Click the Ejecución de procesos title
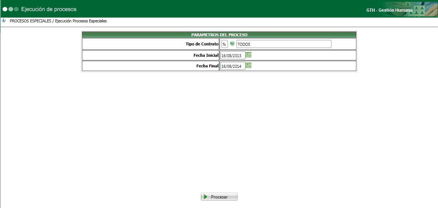The width and height of the screenshot is (438, 208). (x=49, y=9)
